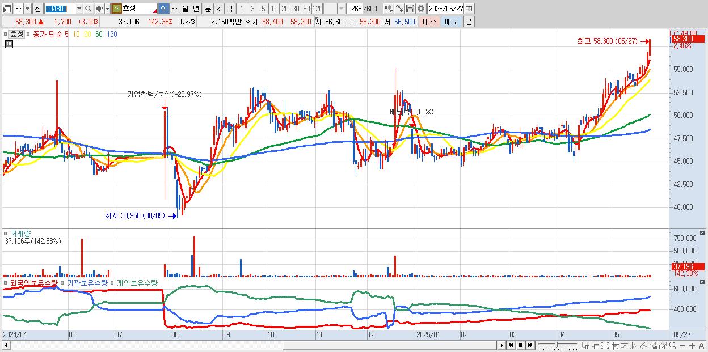
Task: Select the 초 second chart period
Action: [218, 9]
